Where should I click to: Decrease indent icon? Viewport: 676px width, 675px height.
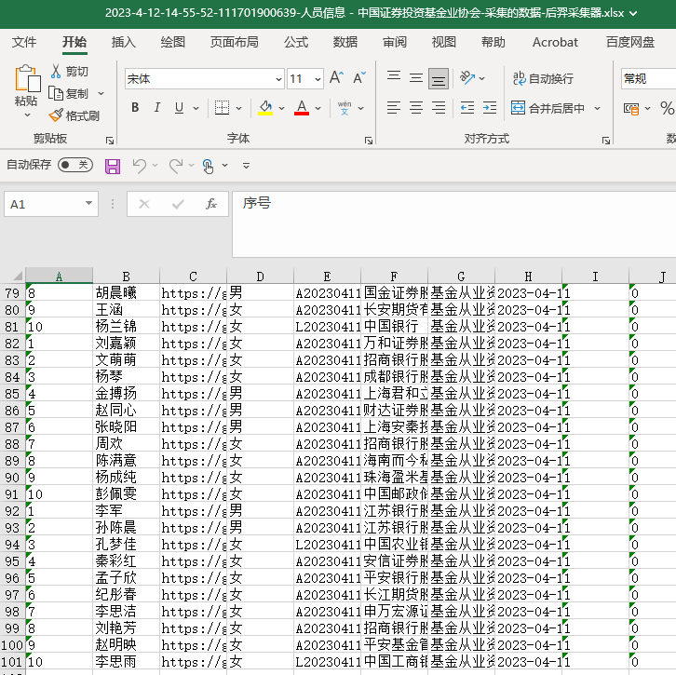coord(467,108)
